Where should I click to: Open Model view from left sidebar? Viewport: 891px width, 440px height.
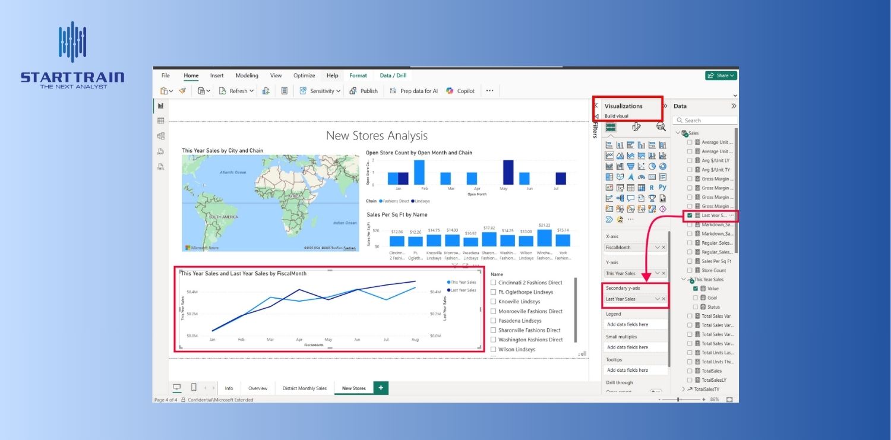(160, 136)
